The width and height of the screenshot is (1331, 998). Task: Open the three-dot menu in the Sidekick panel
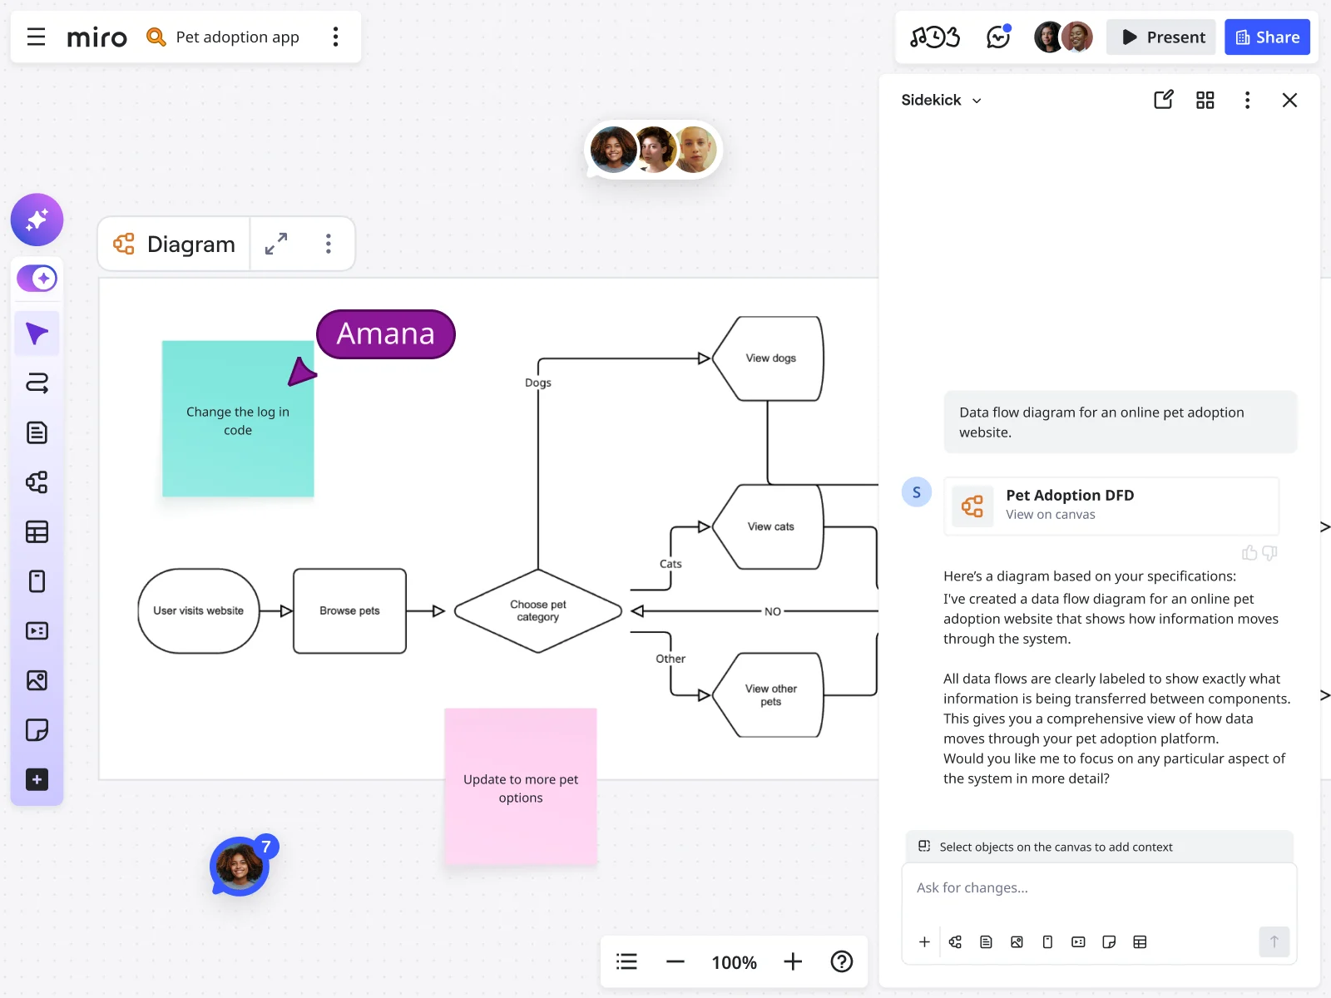(1247, 100)
